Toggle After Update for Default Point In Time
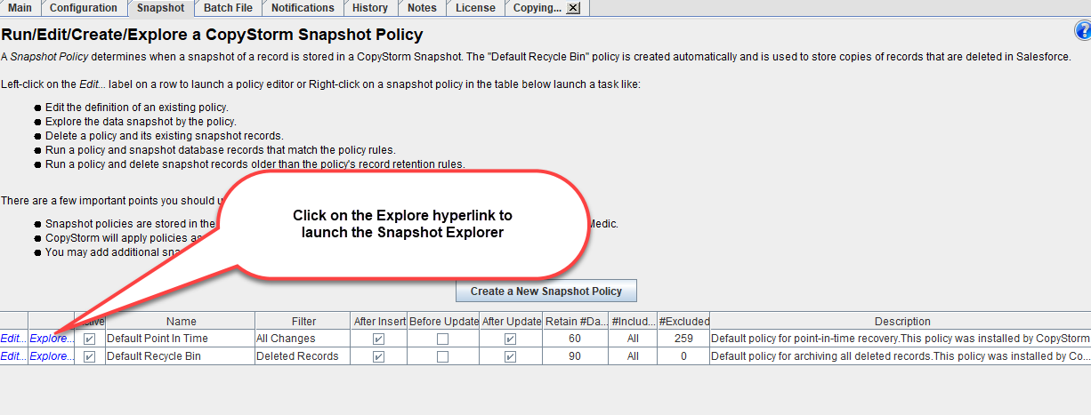The image size is (1091, 415). click(x=511, y=339)
